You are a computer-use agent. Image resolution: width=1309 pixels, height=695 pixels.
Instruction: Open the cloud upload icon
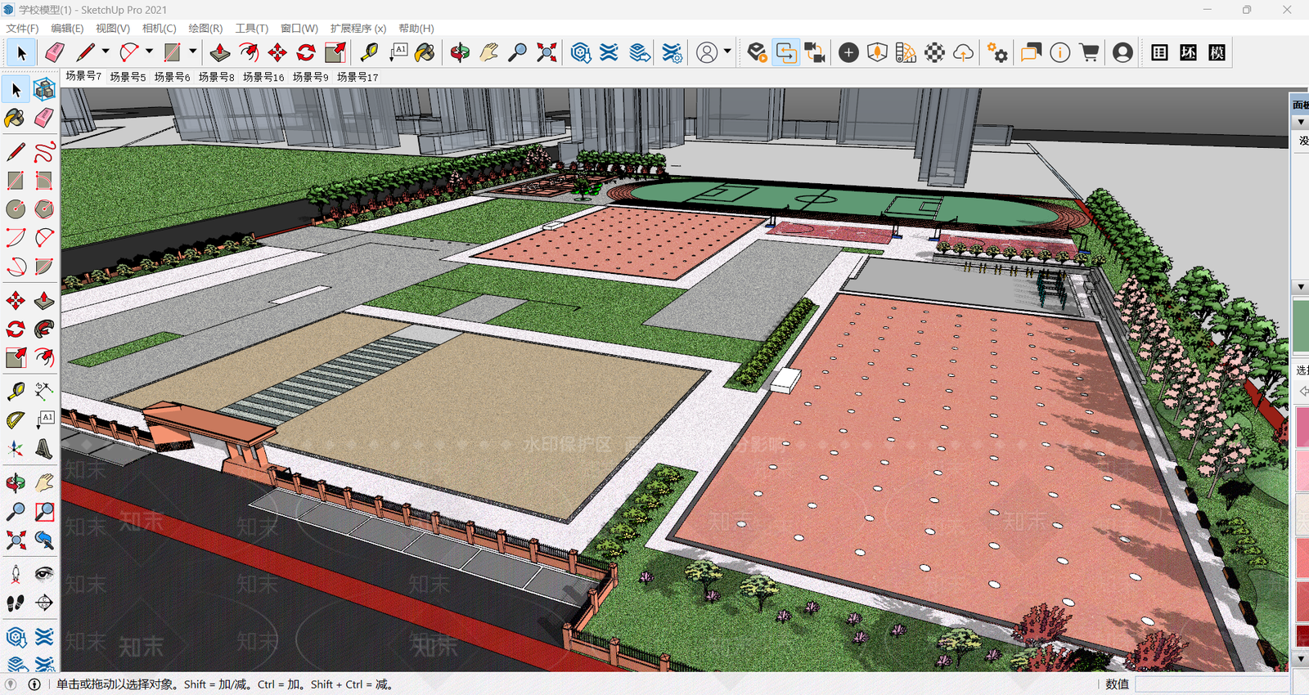pos(964,53)
